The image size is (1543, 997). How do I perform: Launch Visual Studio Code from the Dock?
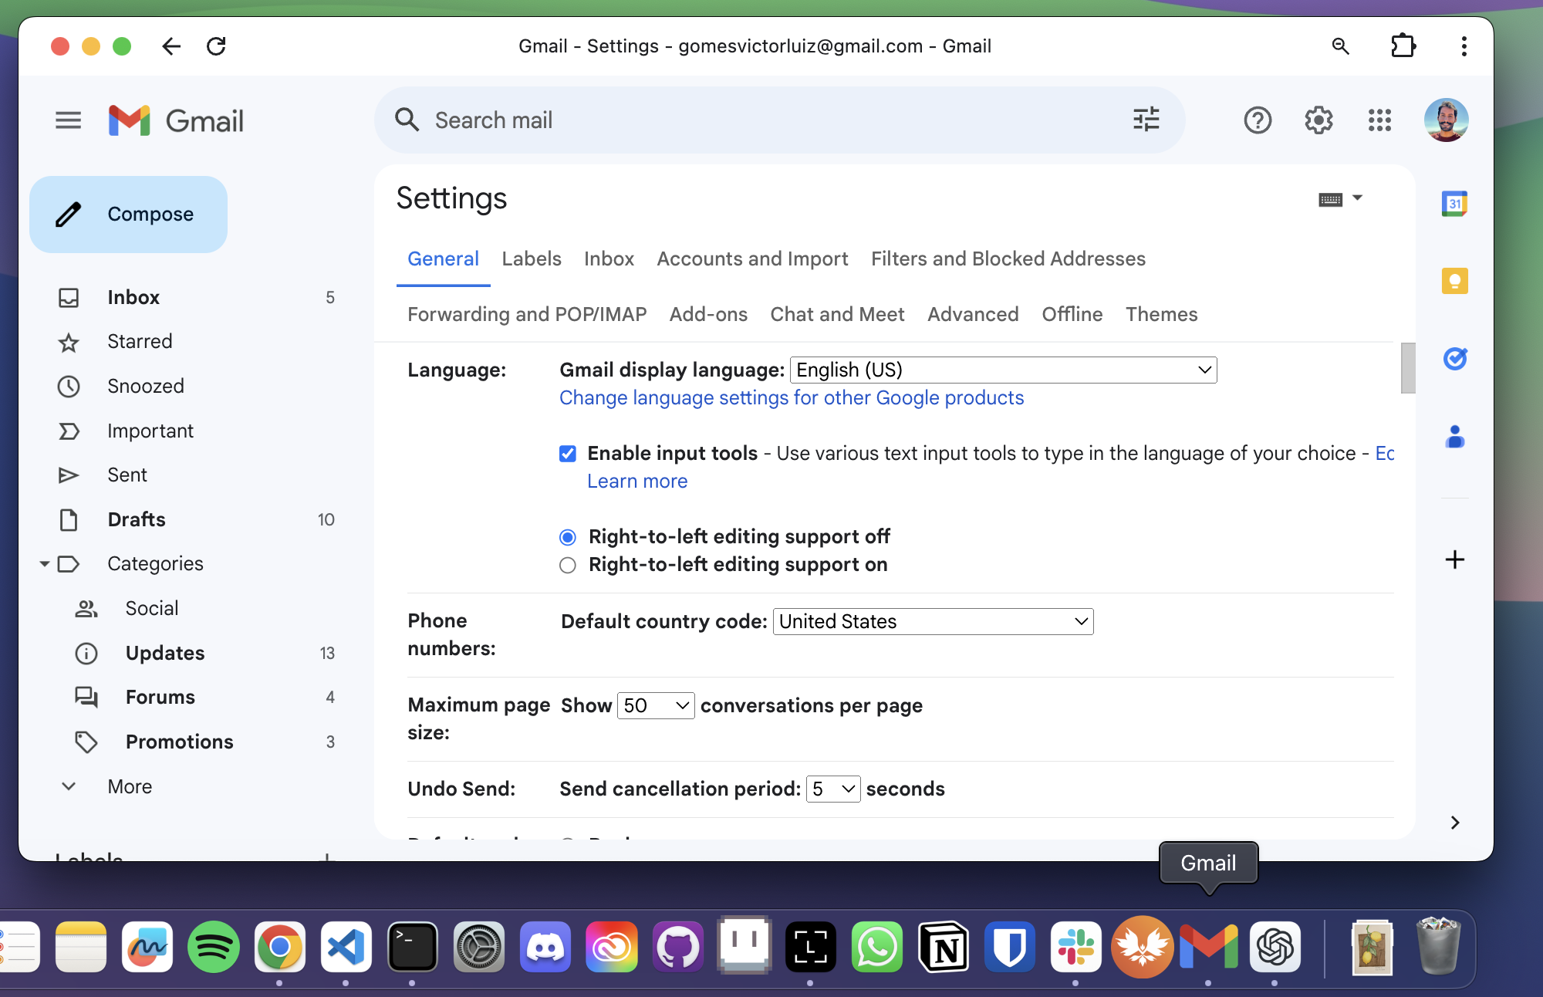click(x=346, y=947)
